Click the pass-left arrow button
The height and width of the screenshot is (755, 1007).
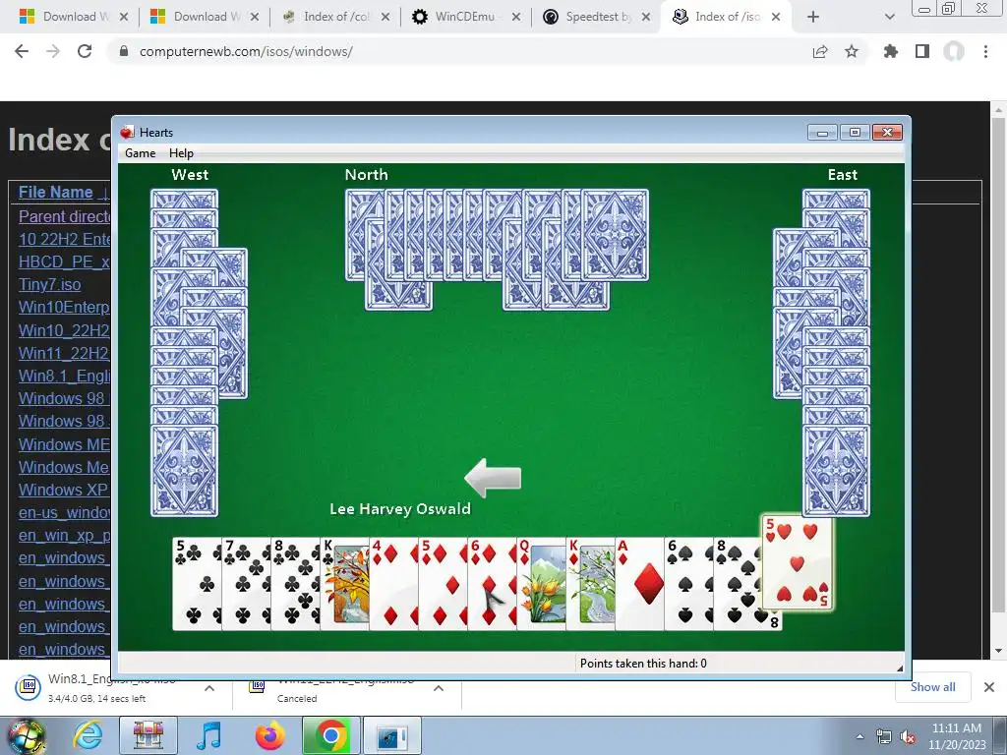point(493,478)
